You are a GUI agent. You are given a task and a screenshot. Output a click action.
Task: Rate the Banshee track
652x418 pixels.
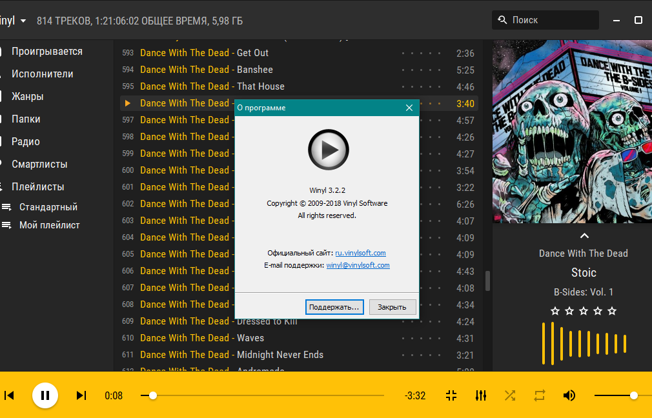422,70
